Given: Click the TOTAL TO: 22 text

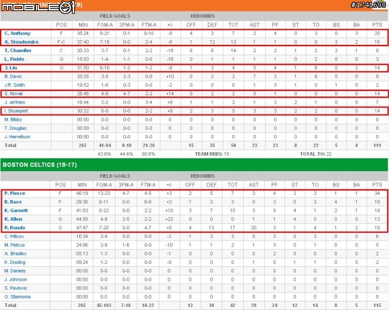Looking at the screenshot, I should point(315,154).
